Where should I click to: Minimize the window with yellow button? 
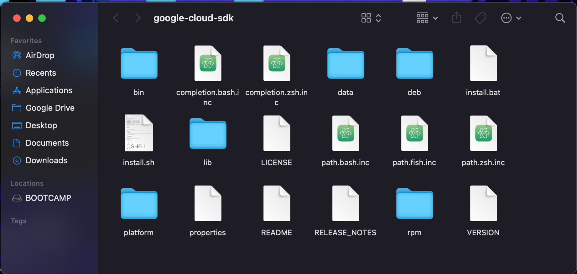(x=29, y=18)
